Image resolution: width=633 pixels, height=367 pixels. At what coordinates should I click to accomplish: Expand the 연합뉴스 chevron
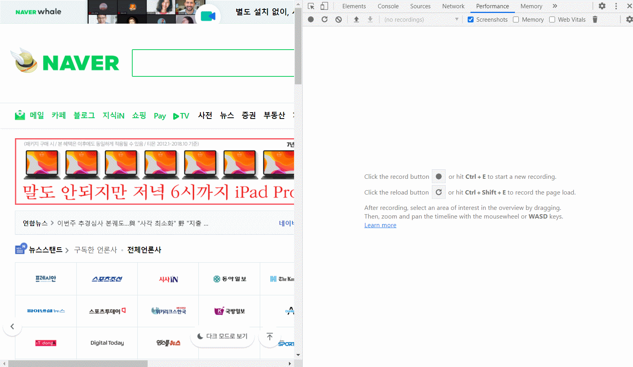(x=52, y=223)
